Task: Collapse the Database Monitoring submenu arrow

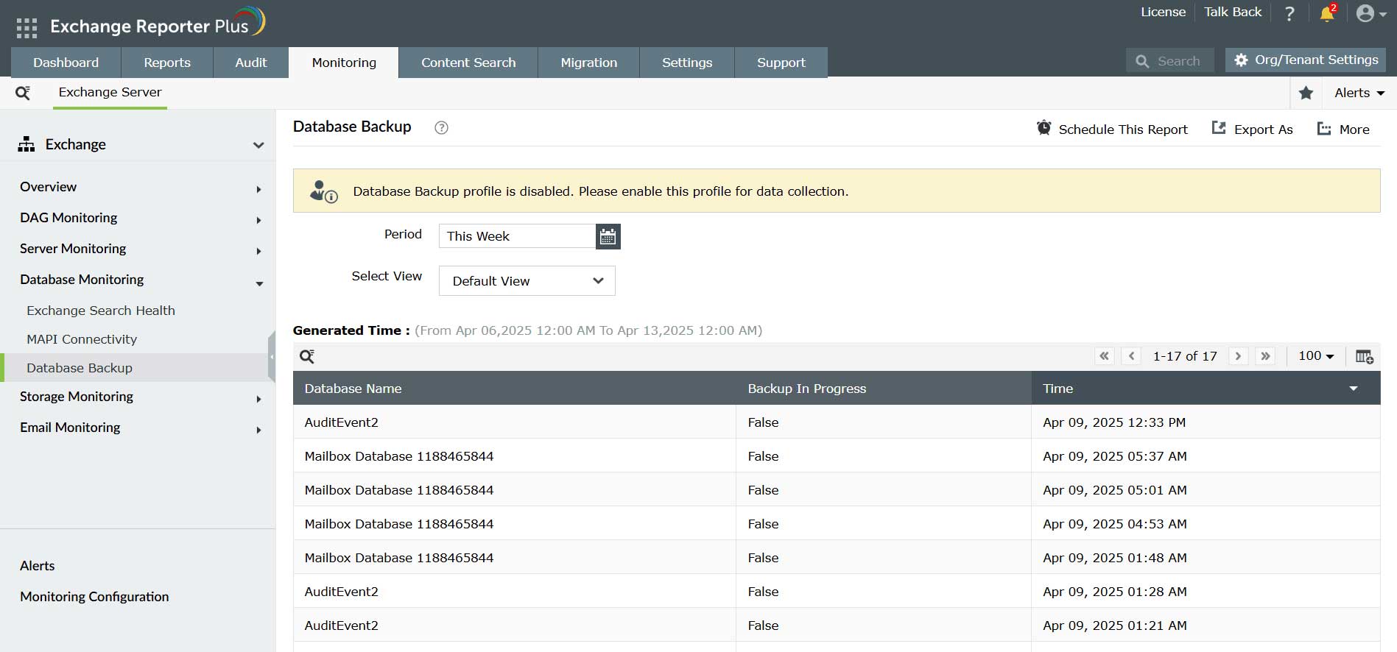Action: point(259,283)
